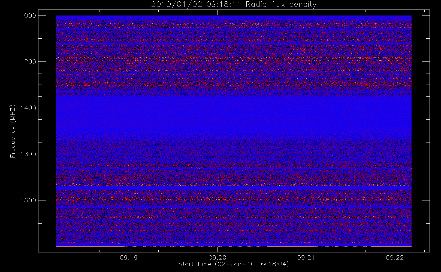
Task: Click the 1400 frequency tick label
Action: pyautogui.click(x=28, y=108)
